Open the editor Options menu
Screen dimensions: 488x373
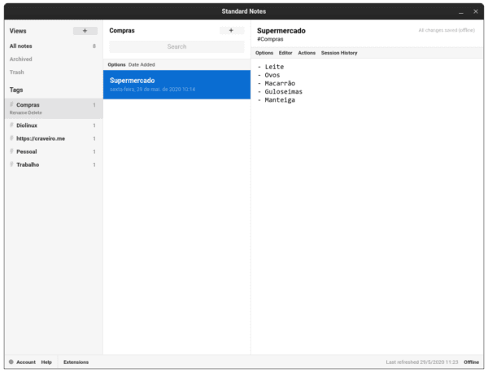point(264,53)
